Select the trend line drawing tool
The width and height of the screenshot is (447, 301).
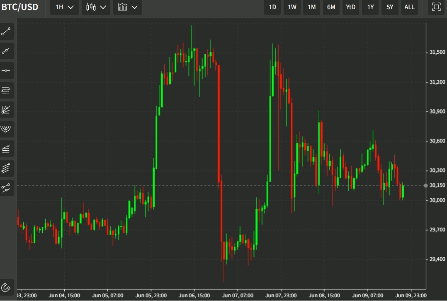click(x=6, y=31)
